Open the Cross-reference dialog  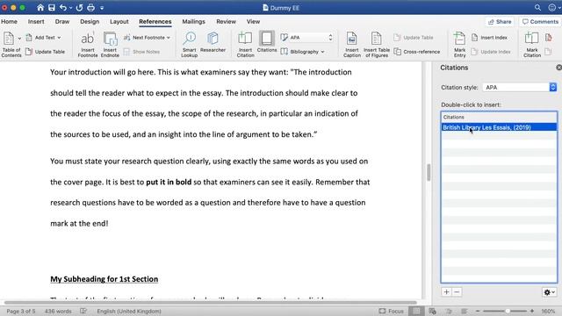(x=417, y=52)
